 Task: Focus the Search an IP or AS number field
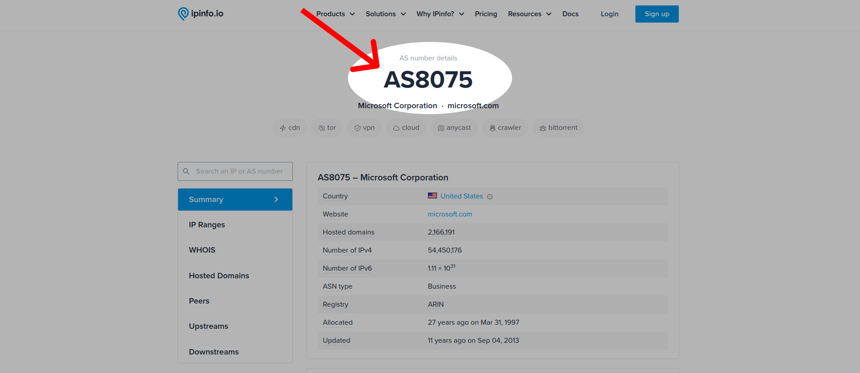pos(235,171)
